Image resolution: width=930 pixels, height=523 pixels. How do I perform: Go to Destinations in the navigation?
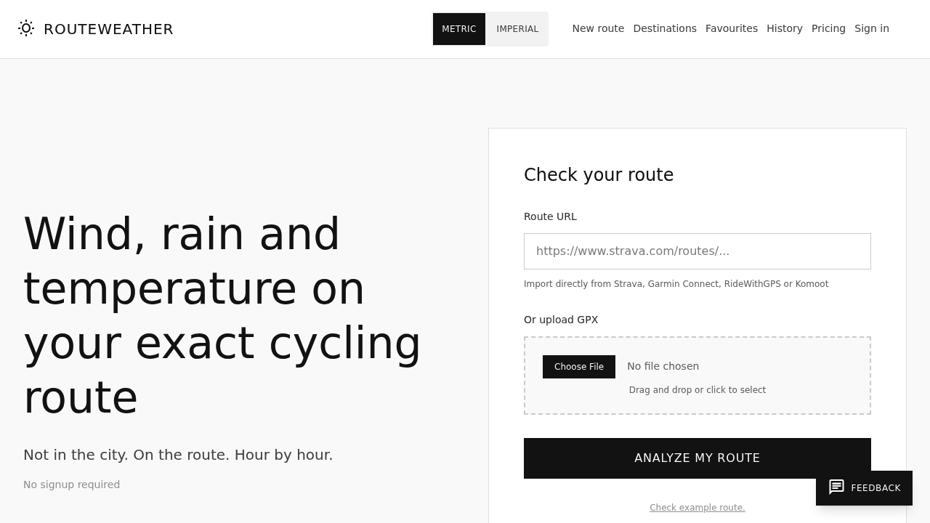point(665,28)
